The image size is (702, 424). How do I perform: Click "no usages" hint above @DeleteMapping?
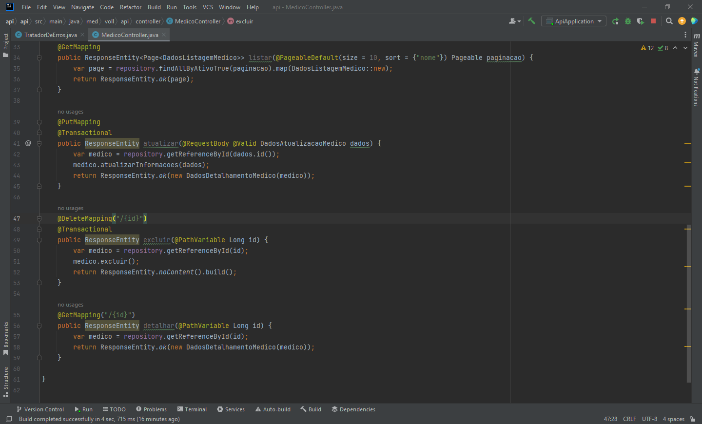tap(70, 208)
